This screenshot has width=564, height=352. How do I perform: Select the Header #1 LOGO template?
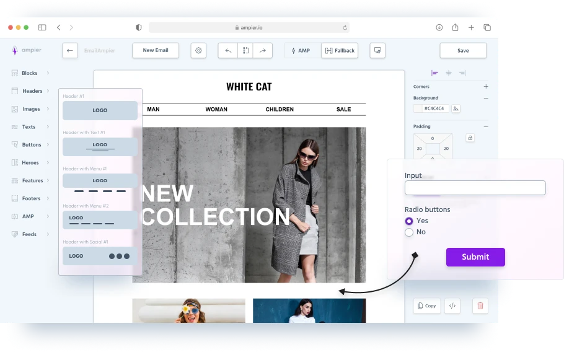pos(100,110)
